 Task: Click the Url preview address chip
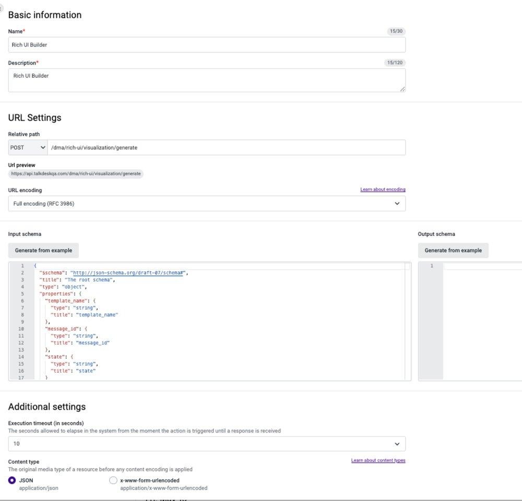point(76,173)
